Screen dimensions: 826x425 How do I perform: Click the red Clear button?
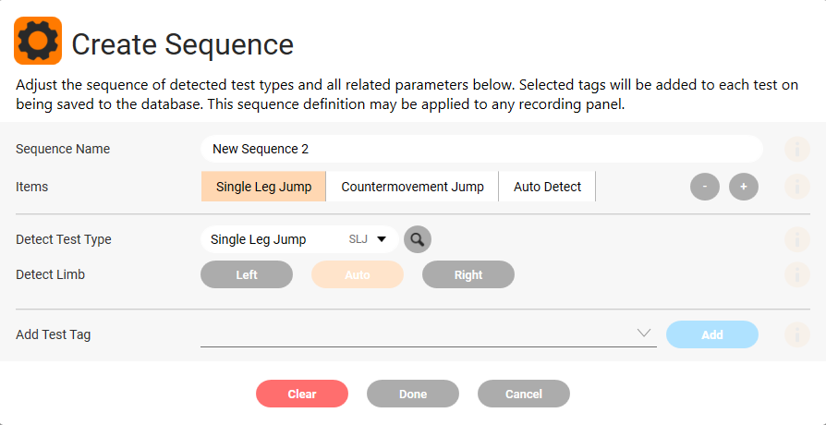pyautogui.click(x=302, y=394)
